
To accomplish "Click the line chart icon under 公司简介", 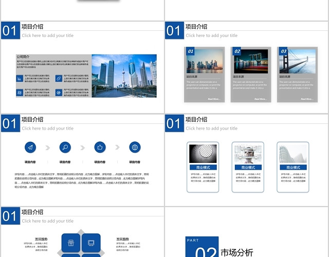I will (x=20, y=79).
